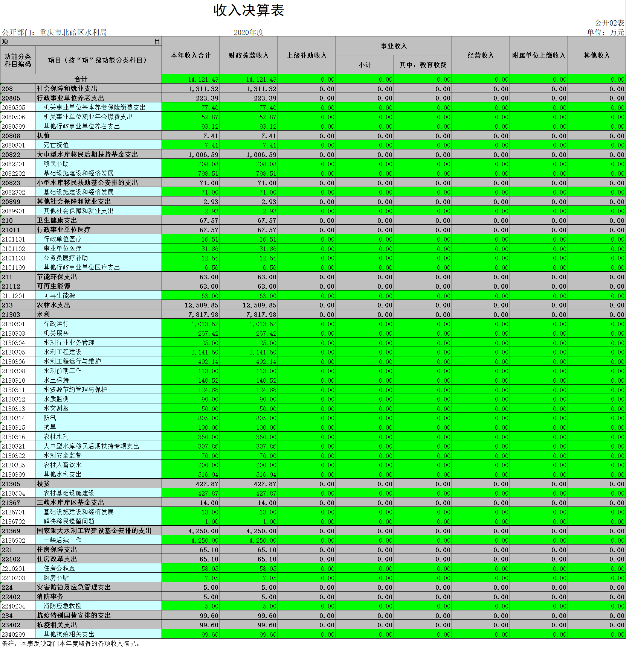Click the "财政拨款收入" column header
Image resolution: width=626 pixels, height=648 pixels.
tap(249, 55)
